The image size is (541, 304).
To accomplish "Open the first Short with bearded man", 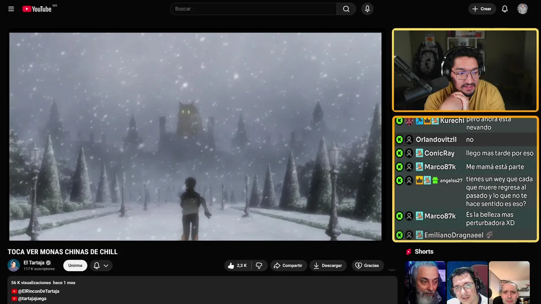I will click(x=425, y=282).
